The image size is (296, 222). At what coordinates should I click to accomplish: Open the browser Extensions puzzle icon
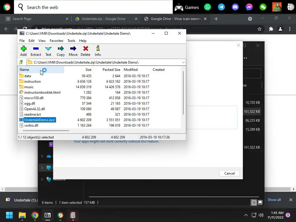(x=271, y=29)
